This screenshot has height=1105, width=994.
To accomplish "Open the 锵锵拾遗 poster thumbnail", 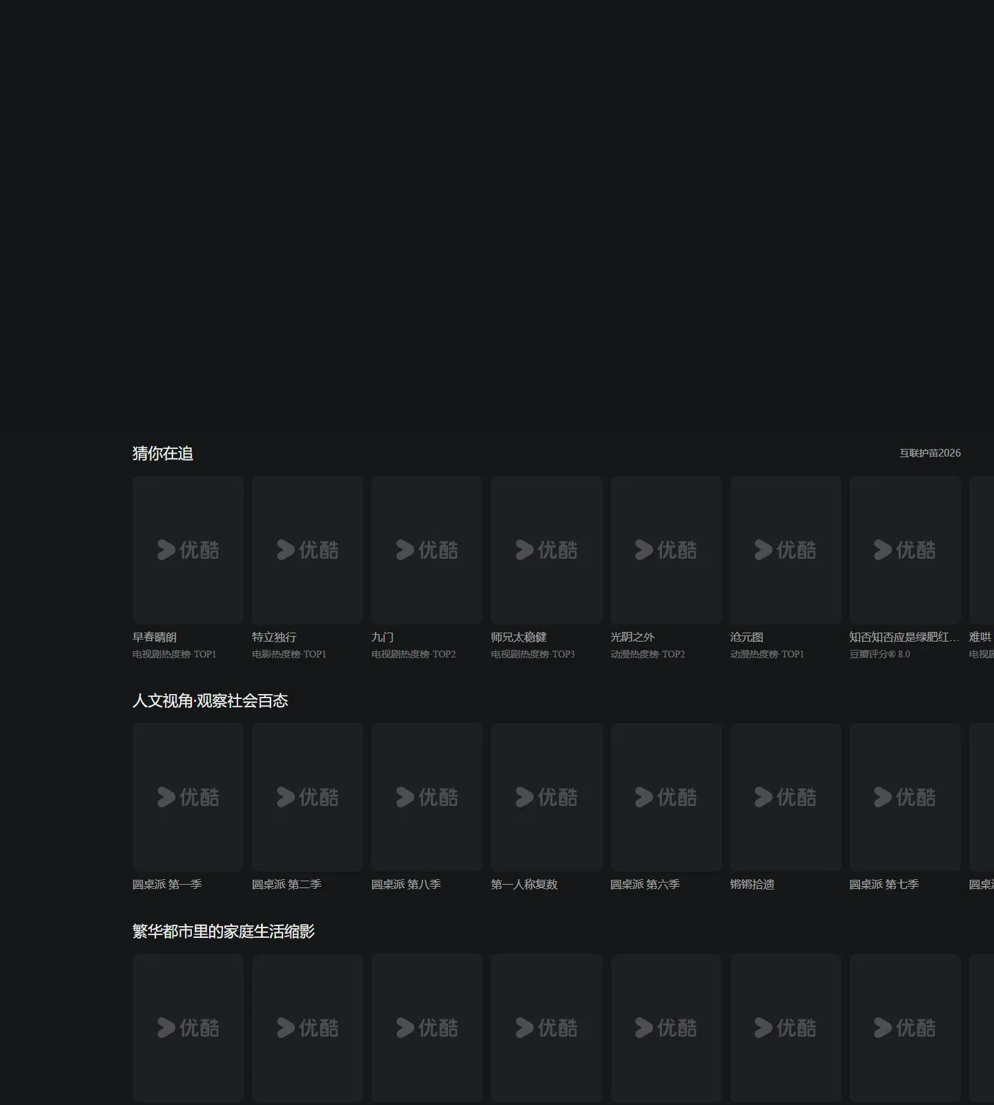I will (x=786, y=797).
